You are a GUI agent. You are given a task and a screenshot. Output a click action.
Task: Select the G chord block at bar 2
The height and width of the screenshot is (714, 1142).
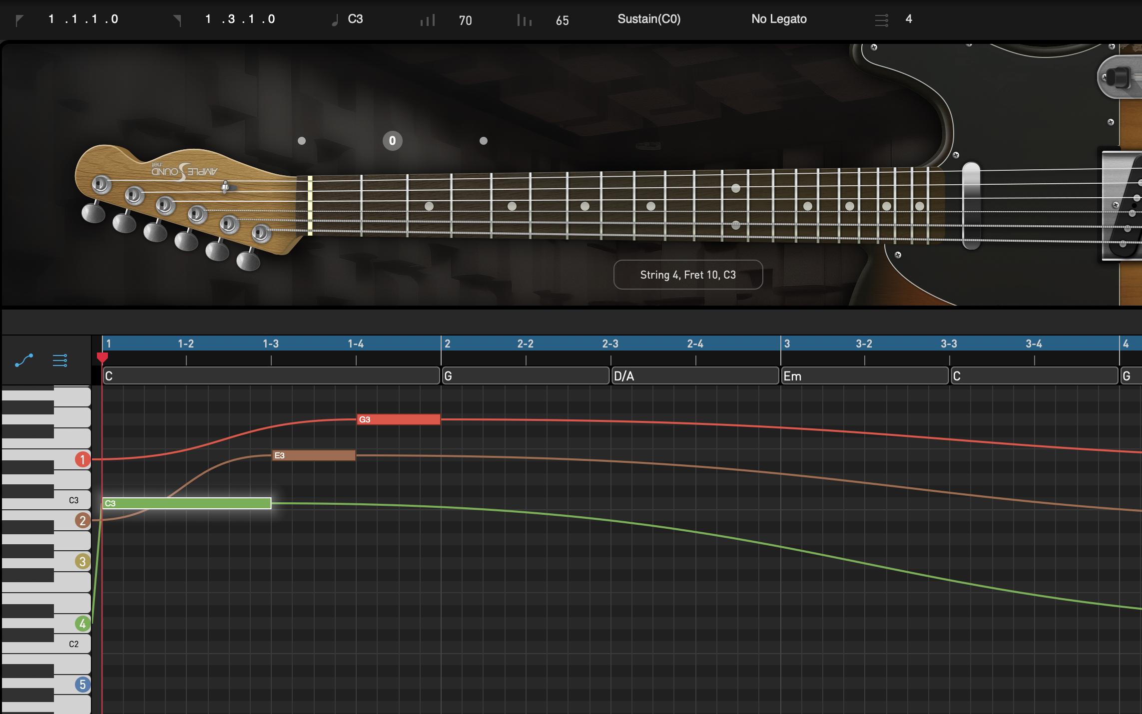pyautogui.click(x=526, y=376)
